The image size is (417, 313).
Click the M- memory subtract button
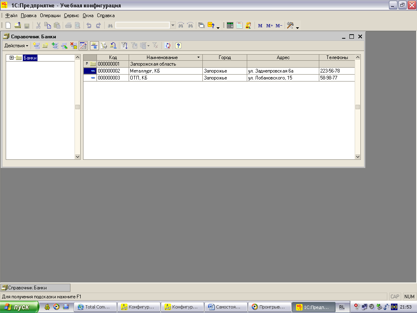(x=279, y=26)
